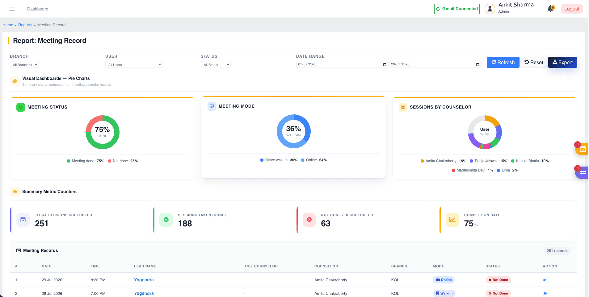Click the 251 records count badge
This screenshot has height=297, width=589.
point(557,251)
